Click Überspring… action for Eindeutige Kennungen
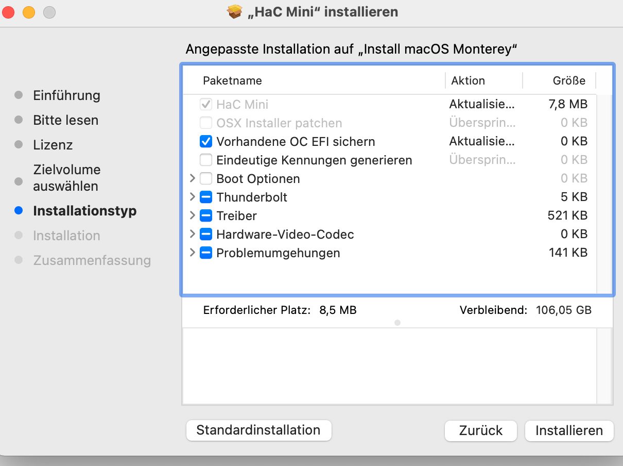Image resolution: width=623 pixels, height=466 pixels. 482,160
